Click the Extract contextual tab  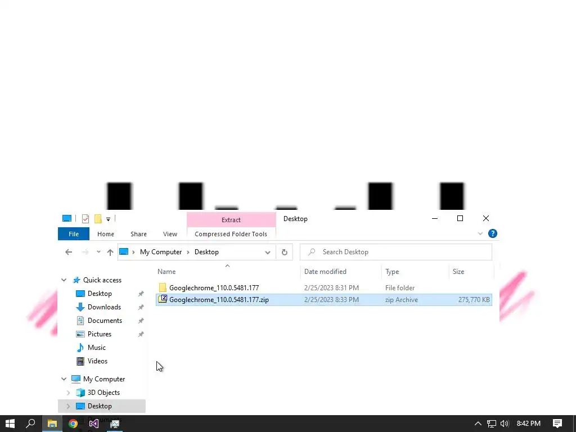[231, 220]
